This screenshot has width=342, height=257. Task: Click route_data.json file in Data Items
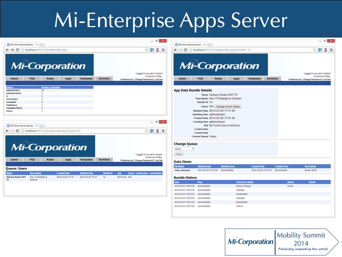182,170
